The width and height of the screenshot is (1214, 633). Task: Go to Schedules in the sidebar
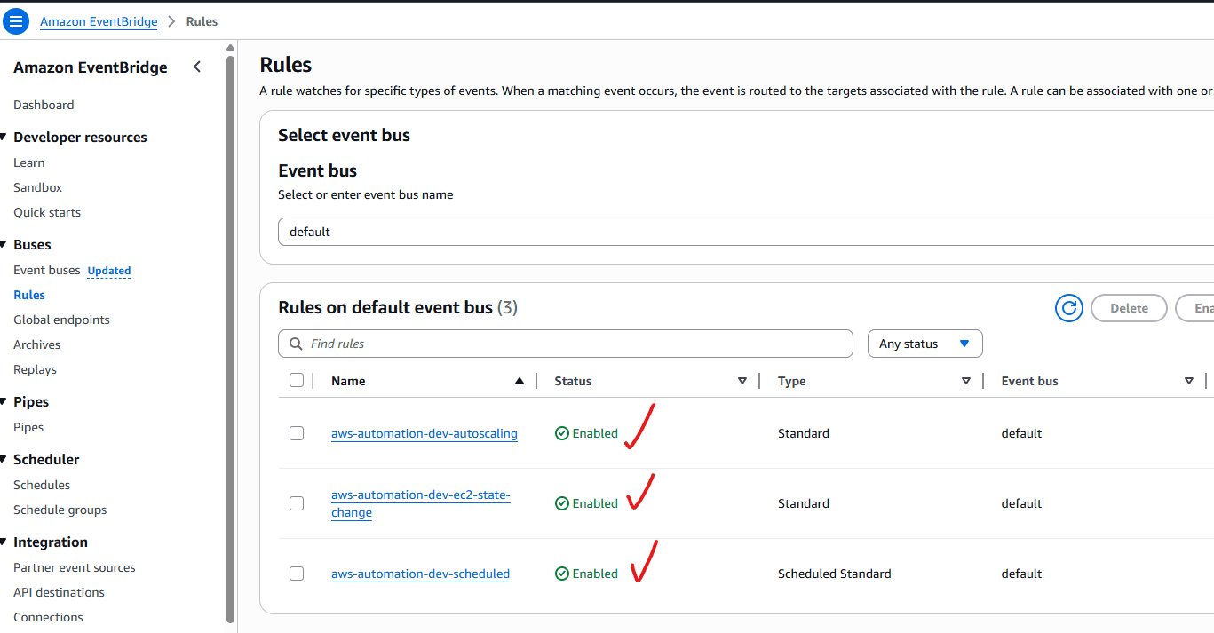click(42, 485)
